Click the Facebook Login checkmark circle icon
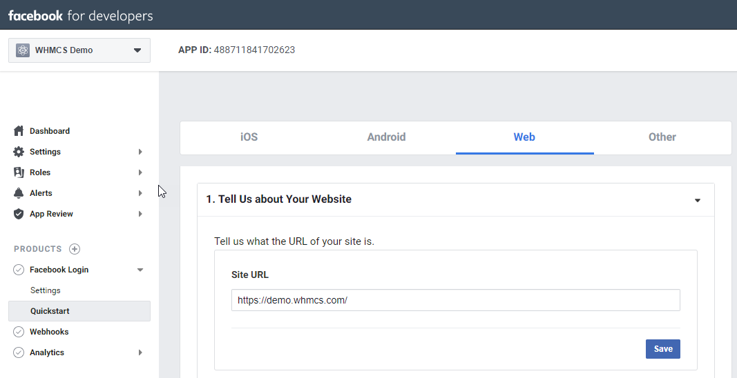 point(19,270)
